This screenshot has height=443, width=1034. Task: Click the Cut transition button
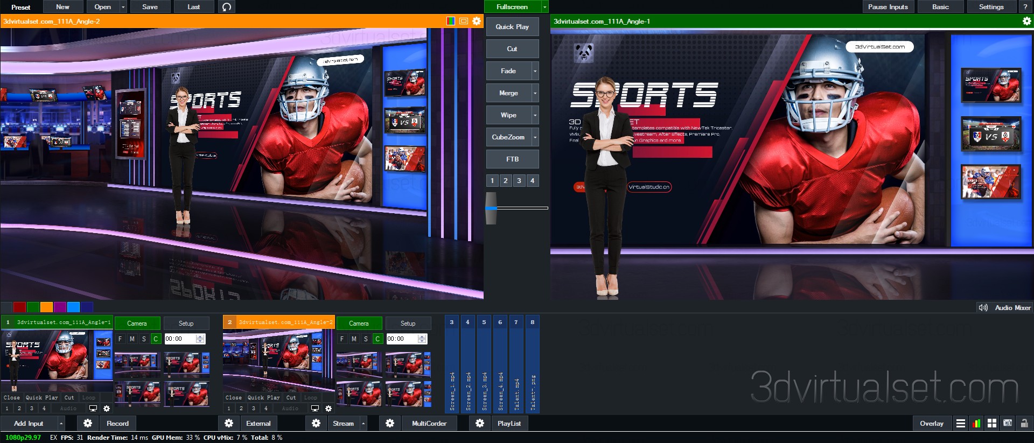point(512,49)
